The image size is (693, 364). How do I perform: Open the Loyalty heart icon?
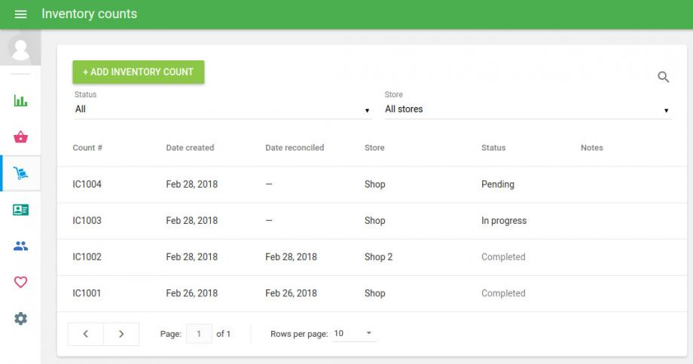[20, 282]
